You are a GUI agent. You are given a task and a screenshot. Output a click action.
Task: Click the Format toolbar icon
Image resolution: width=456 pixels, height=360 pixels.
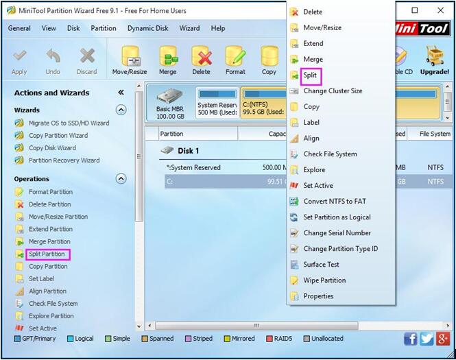click(236, 56)
